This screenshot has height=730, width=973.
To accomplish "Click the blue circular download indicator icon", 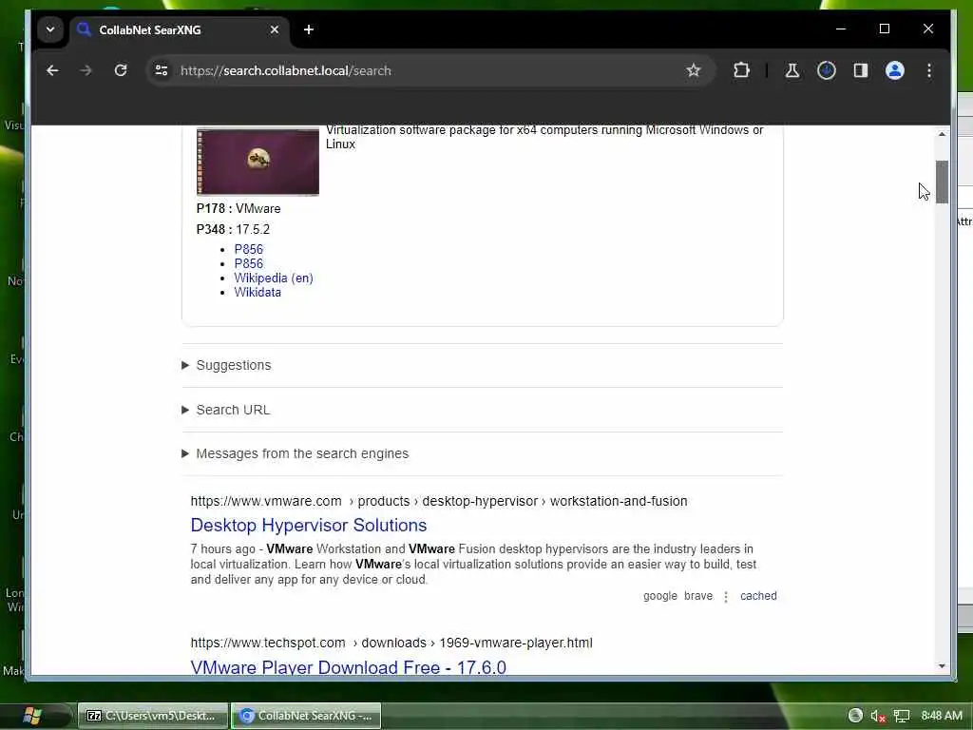I will (x=827, y=70).
